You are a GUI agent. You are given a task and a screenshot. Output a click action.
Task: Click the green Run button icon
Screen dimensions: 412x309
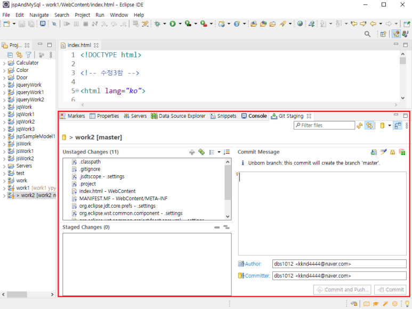pyautogui.click(x=173, y=24)
